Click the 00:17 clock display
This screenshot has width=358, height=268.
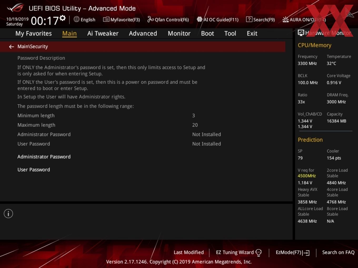click(45, 21)
